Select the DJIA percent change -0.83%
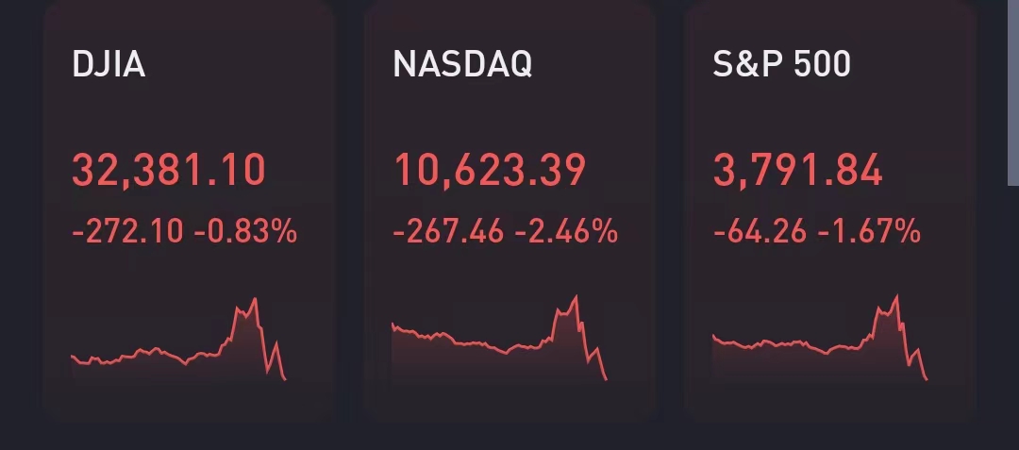1019x450 pixels. pos(245,230)
